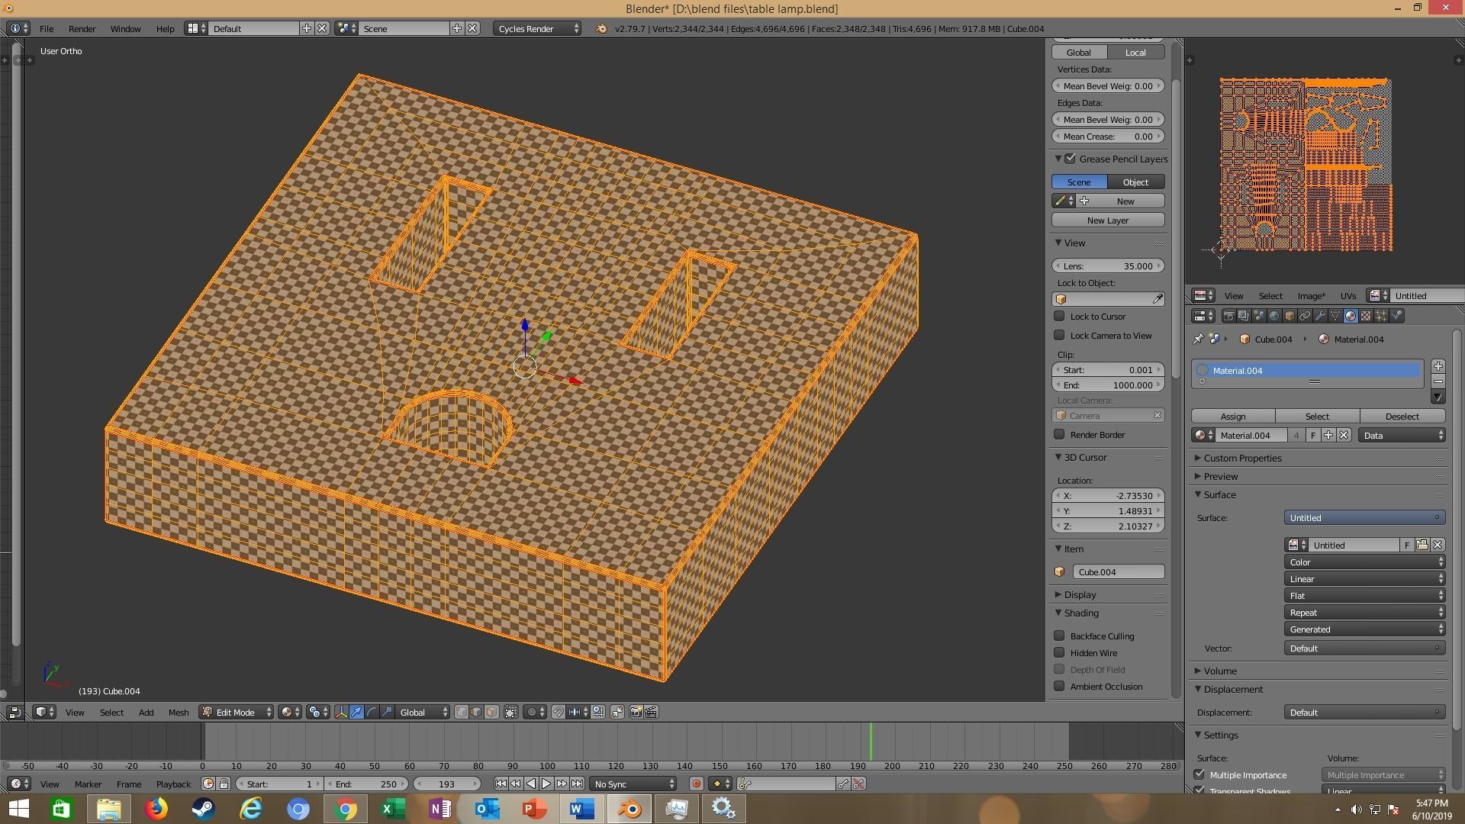The width and height of the screenshot is (1465, 824).
Task: Open the Texture properties checker tab
Action: point(1366,316)
